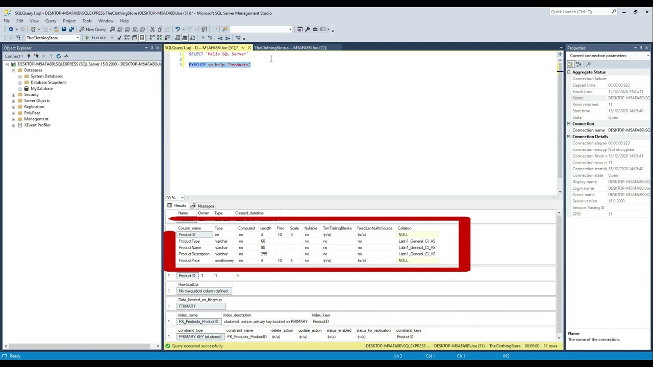Click the New Query toolbar button
653x367 pixels.
(x=93, y=29)
